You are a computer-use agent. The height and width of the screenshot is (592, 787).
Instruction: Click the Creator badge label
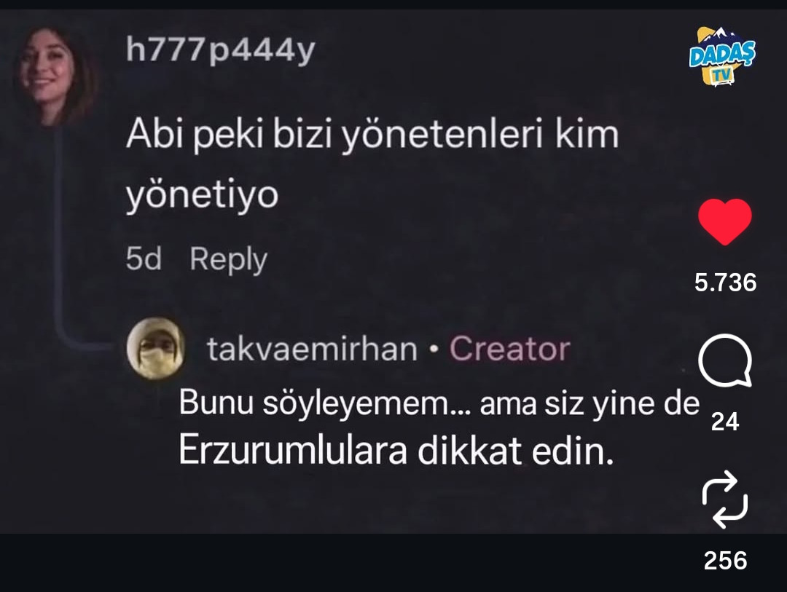[x=509, y=348]
